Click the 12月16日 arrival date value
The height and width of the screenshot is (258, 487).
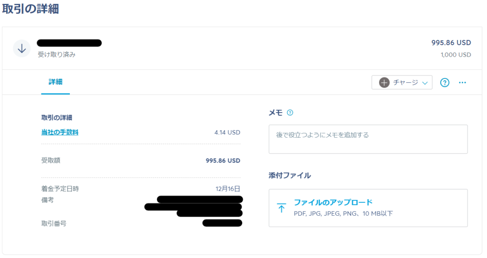(228, 189)
